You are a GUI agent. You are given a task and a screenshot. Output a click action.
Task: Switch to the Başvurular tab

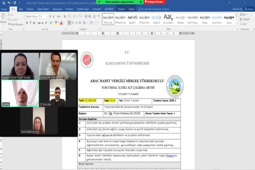point(57,9)
